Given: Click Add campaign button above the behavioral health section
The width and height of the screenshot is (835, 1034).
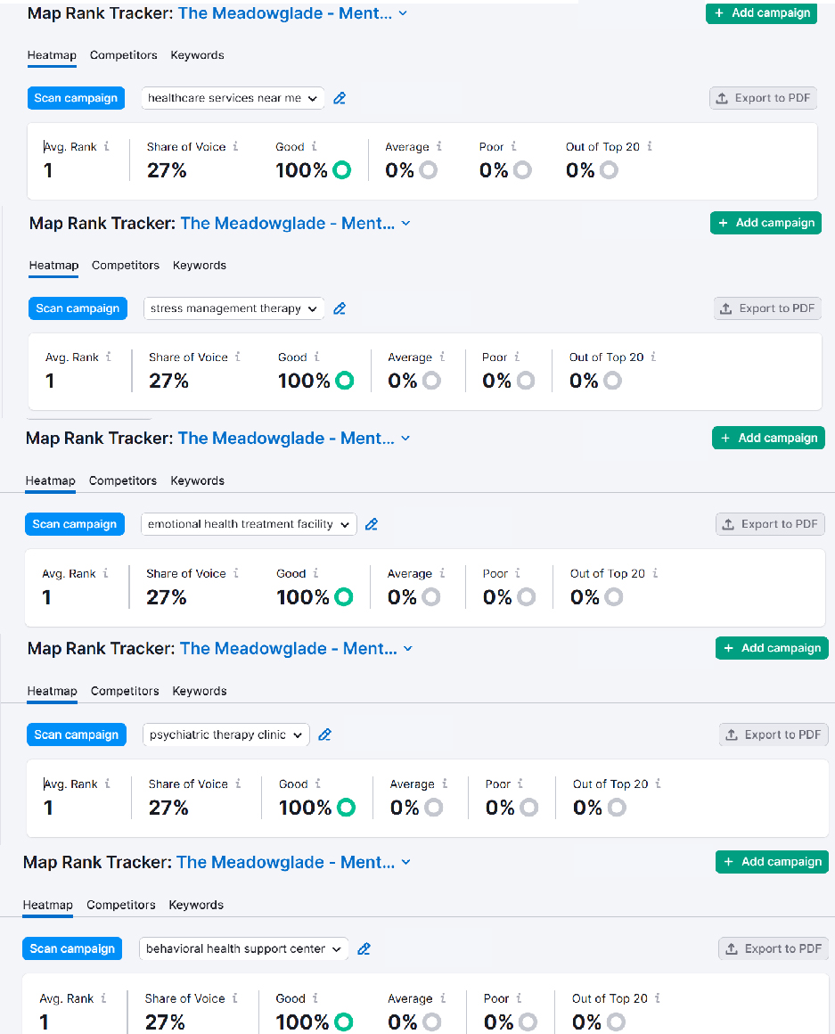Looking at the screenshot, I should [x=772, y=862].
